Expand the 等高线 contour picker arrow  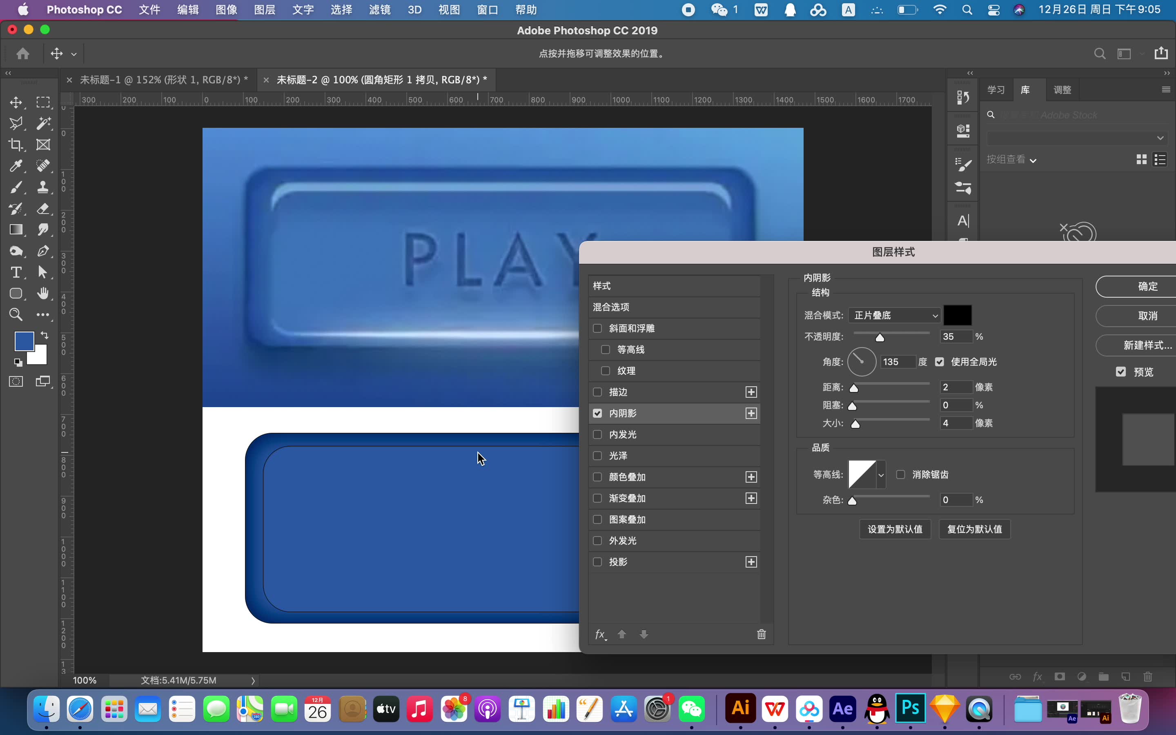point(881,475)
